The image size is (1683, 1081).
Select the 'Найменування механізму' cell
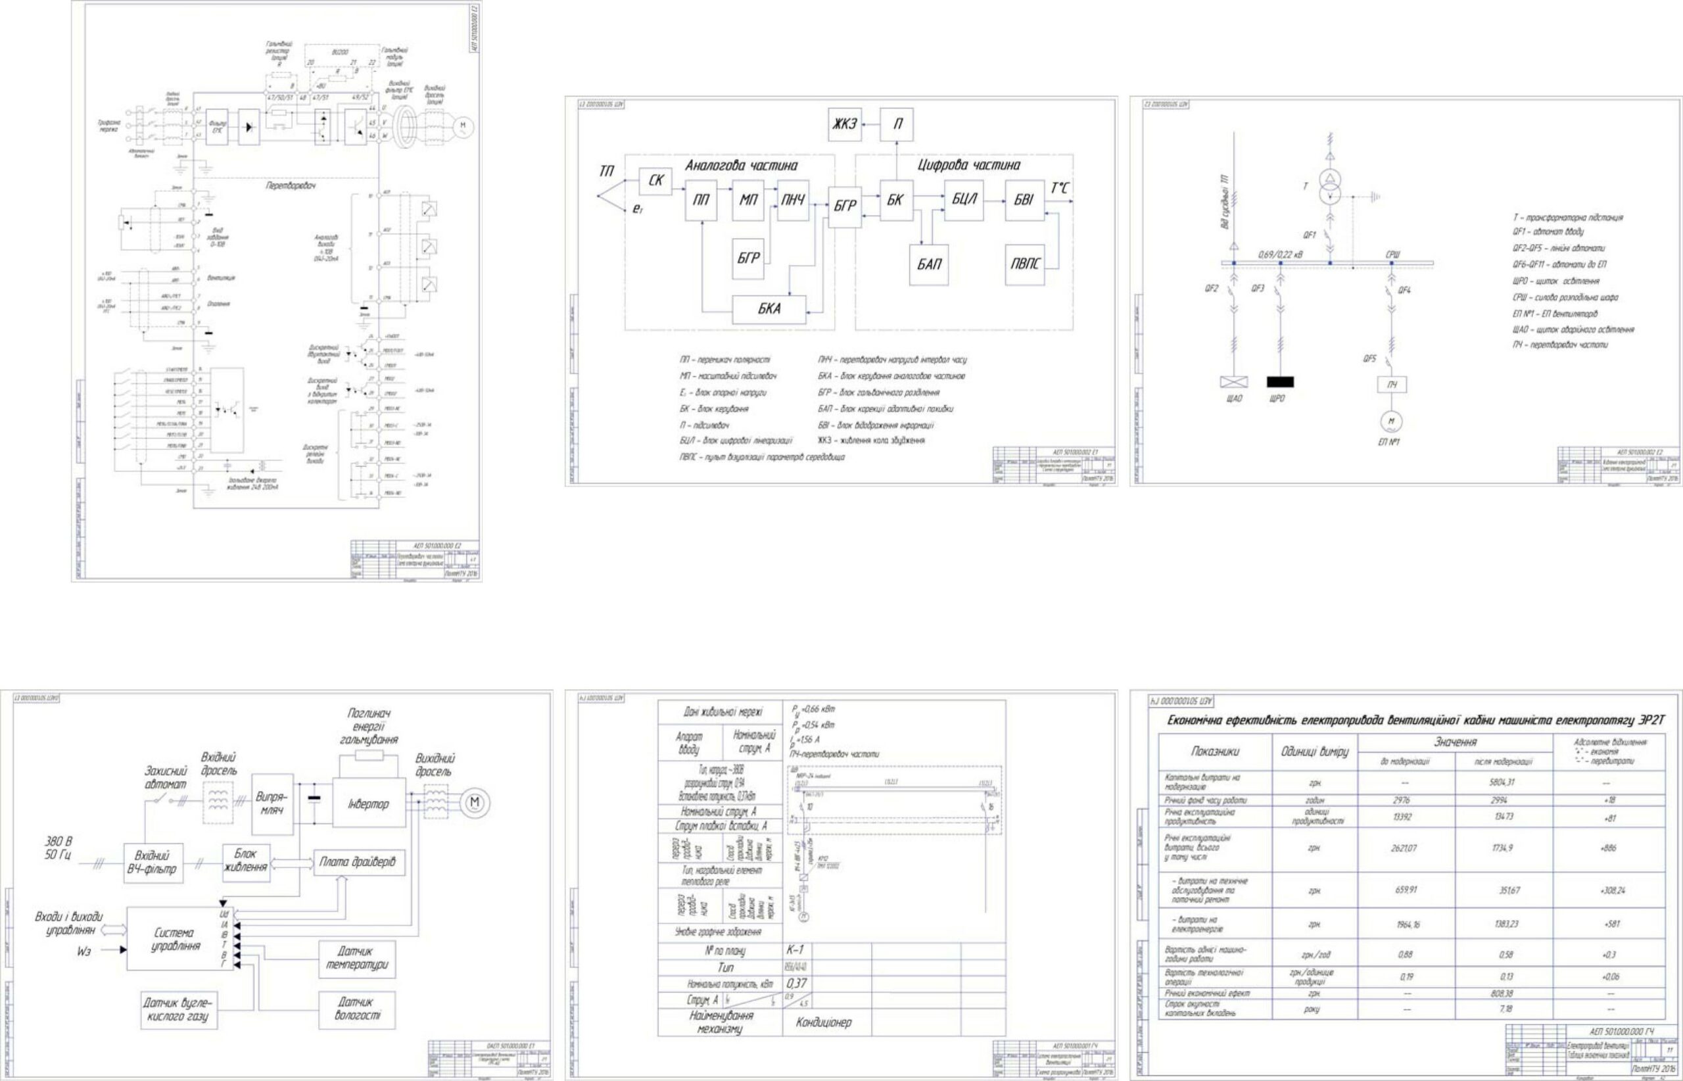click(721, 1022)
